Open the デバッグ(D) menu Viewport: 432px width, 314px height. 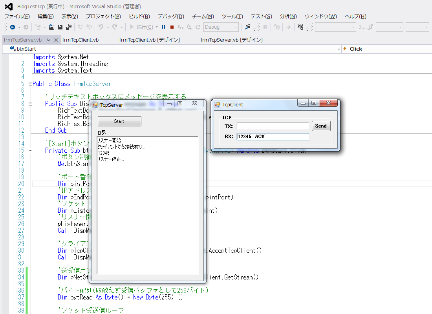171,16
